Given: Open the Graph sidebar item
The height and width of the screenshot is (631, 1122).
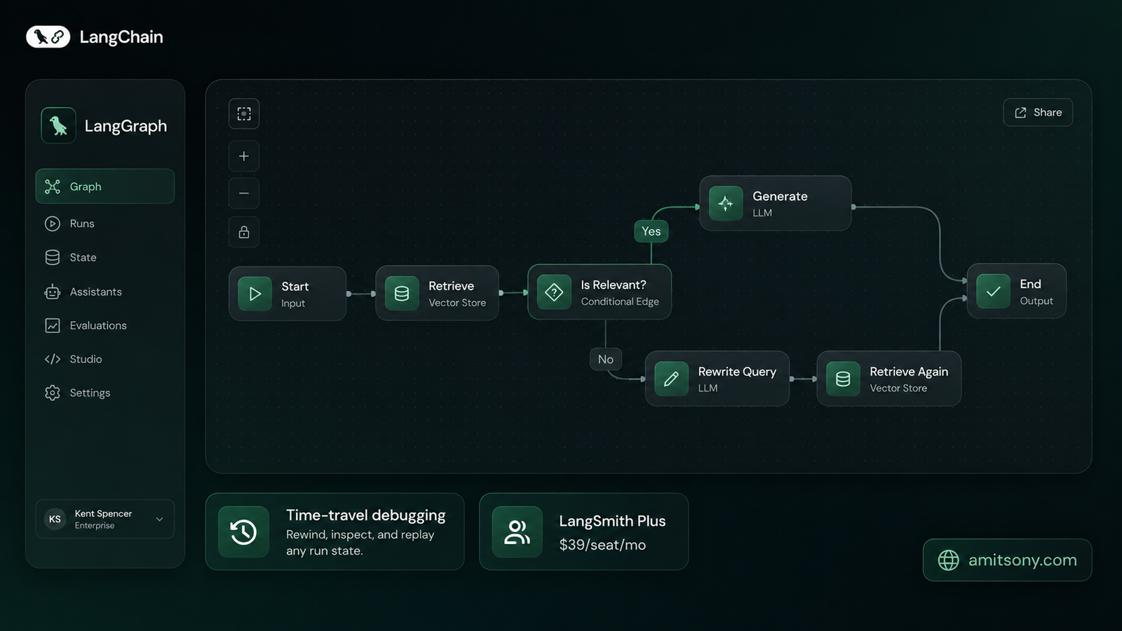Looking at the screenshot, I should click(105, 186).
